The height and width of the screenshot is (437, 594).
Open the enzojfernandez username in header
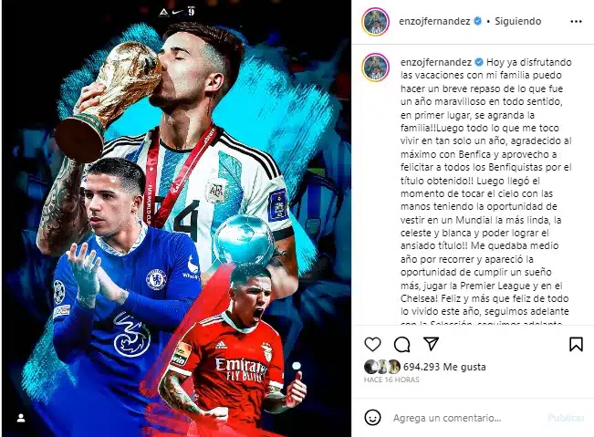(x=434, y=21)
